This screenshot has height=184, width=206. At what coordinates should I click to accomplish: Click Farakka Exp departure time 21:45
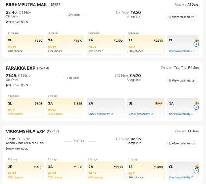point(11,76)
